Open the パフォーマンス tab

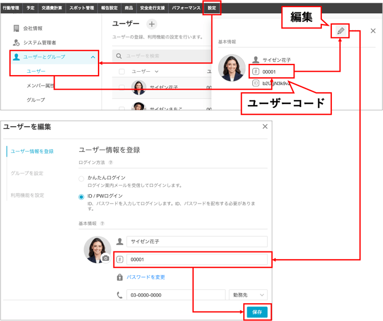click(186, 8)
